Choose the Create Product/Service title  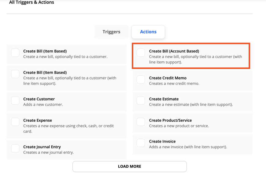coord(170,121)
